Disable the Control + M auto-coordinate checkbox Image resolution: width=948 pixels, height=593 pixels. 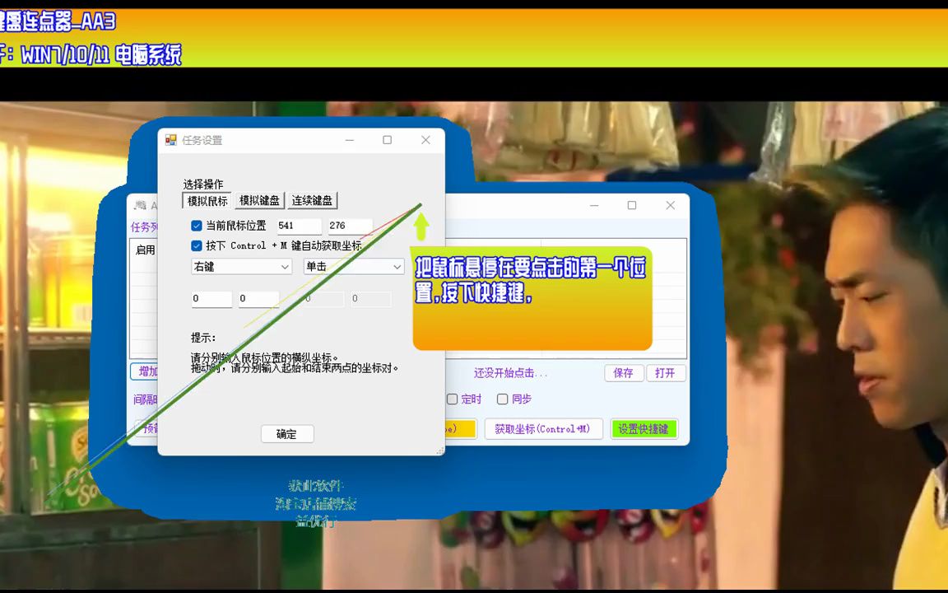(x=196, y=245)
